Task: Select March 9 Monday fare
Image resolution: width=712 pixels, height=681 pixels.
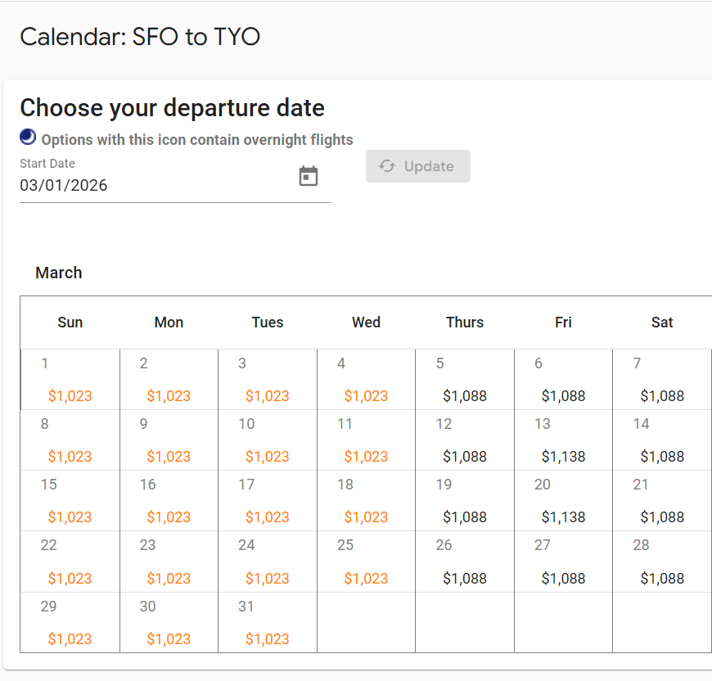Action: tap(169, 456)
